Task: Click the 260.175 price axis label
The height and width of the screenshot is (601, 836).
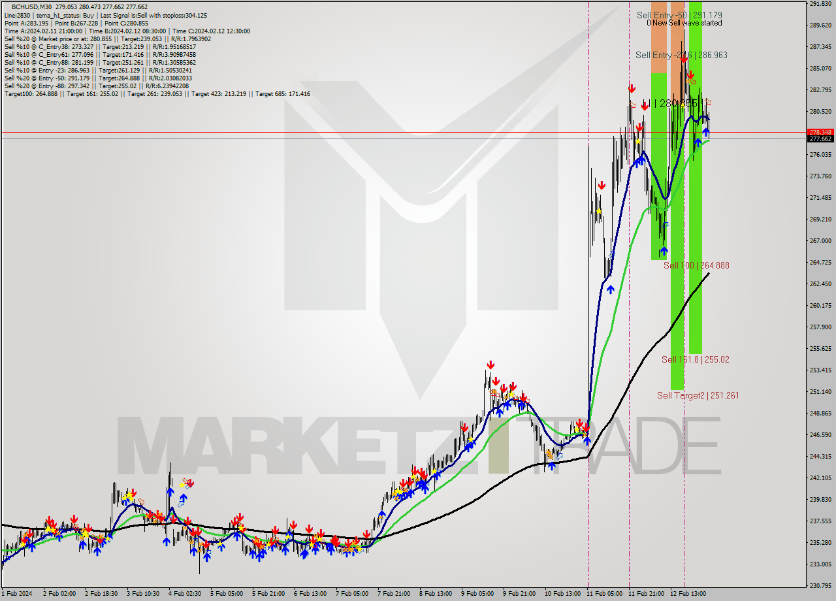Action: (820, 305)
